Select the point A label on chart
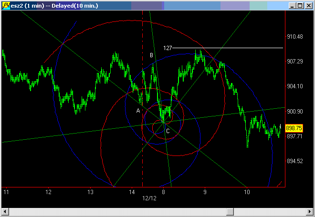The width and height of the screenshot is (315, 217). (138, 110)
